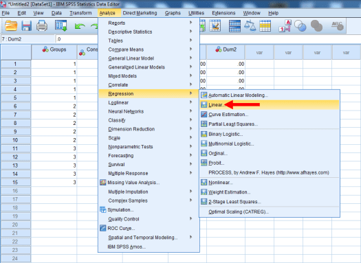Image resolution: width=361 pixels, height=263 pixels.
Task: Open the File menu
Action: click(6, 13)
